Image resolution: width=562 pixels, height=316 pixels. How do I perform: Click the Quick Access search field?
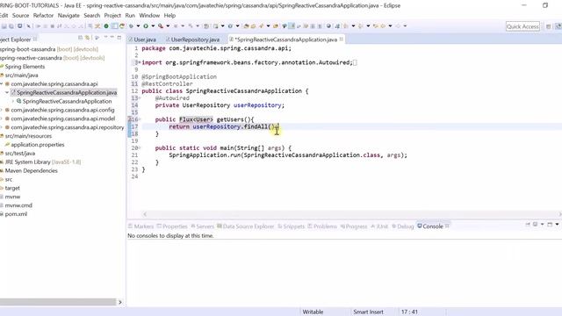click(522, 26)
